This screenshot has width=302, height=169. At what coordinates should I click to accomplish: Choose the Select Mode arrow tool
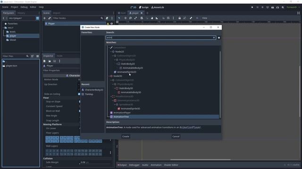tap(119, 18)
